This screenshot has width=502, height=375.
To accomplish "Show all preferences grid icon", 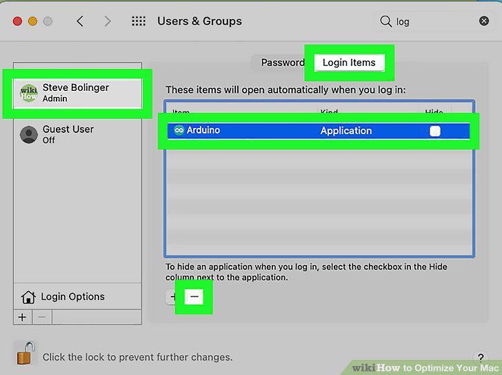I will 139,21.
